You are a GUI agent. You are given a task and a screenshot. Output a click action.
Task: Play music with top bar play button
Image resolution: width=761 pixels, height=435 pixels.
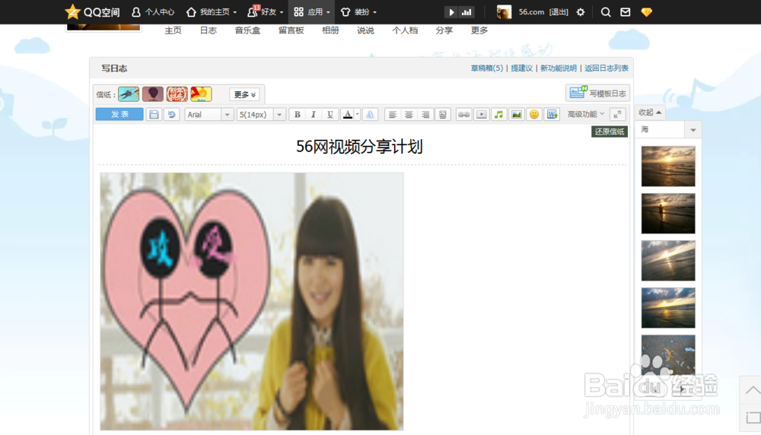coord(451,12)
